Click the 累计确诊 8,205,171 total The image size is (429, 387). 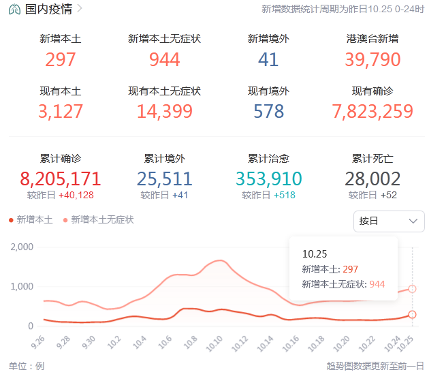pos(61,179)
